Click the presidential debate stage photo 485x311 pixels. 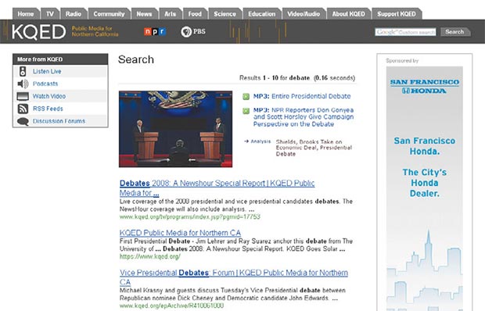[x=175, y=129]
